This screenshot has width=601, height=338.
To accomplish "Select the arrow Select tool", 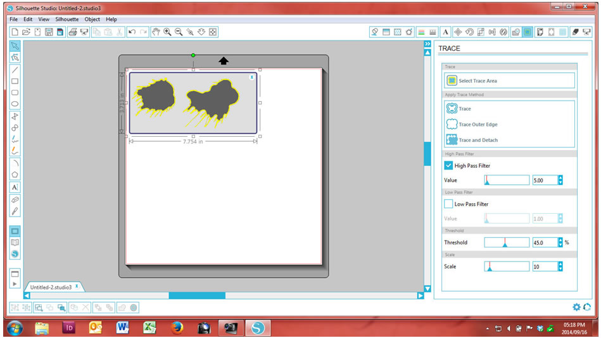I will (15, 46).
